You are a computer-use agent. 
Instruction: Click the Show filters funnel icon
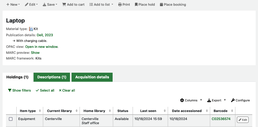(x=10, y=91)
